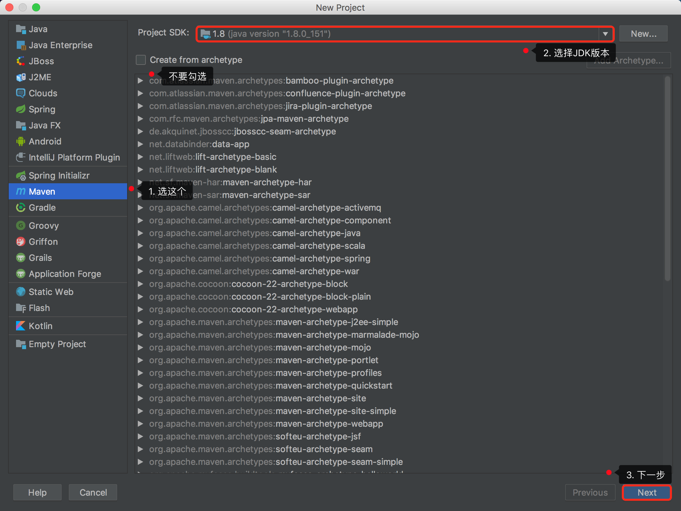
Task: Pick the Grails project icon
Action: coord(21,258)
